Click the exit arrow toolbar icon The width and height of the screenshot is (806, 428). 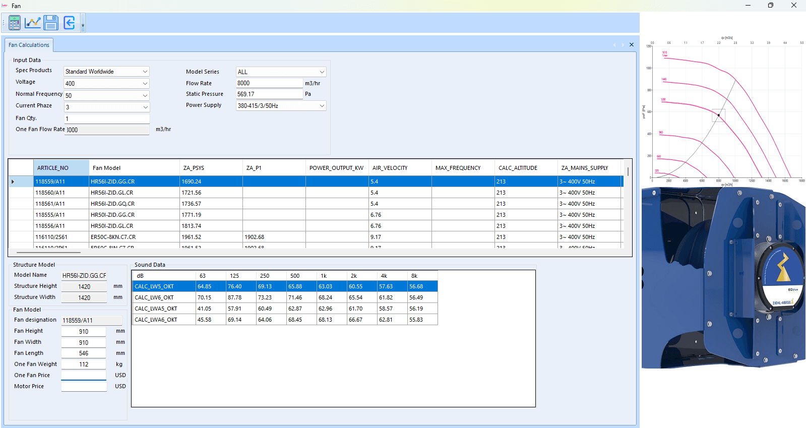click(x=69, y=23)
